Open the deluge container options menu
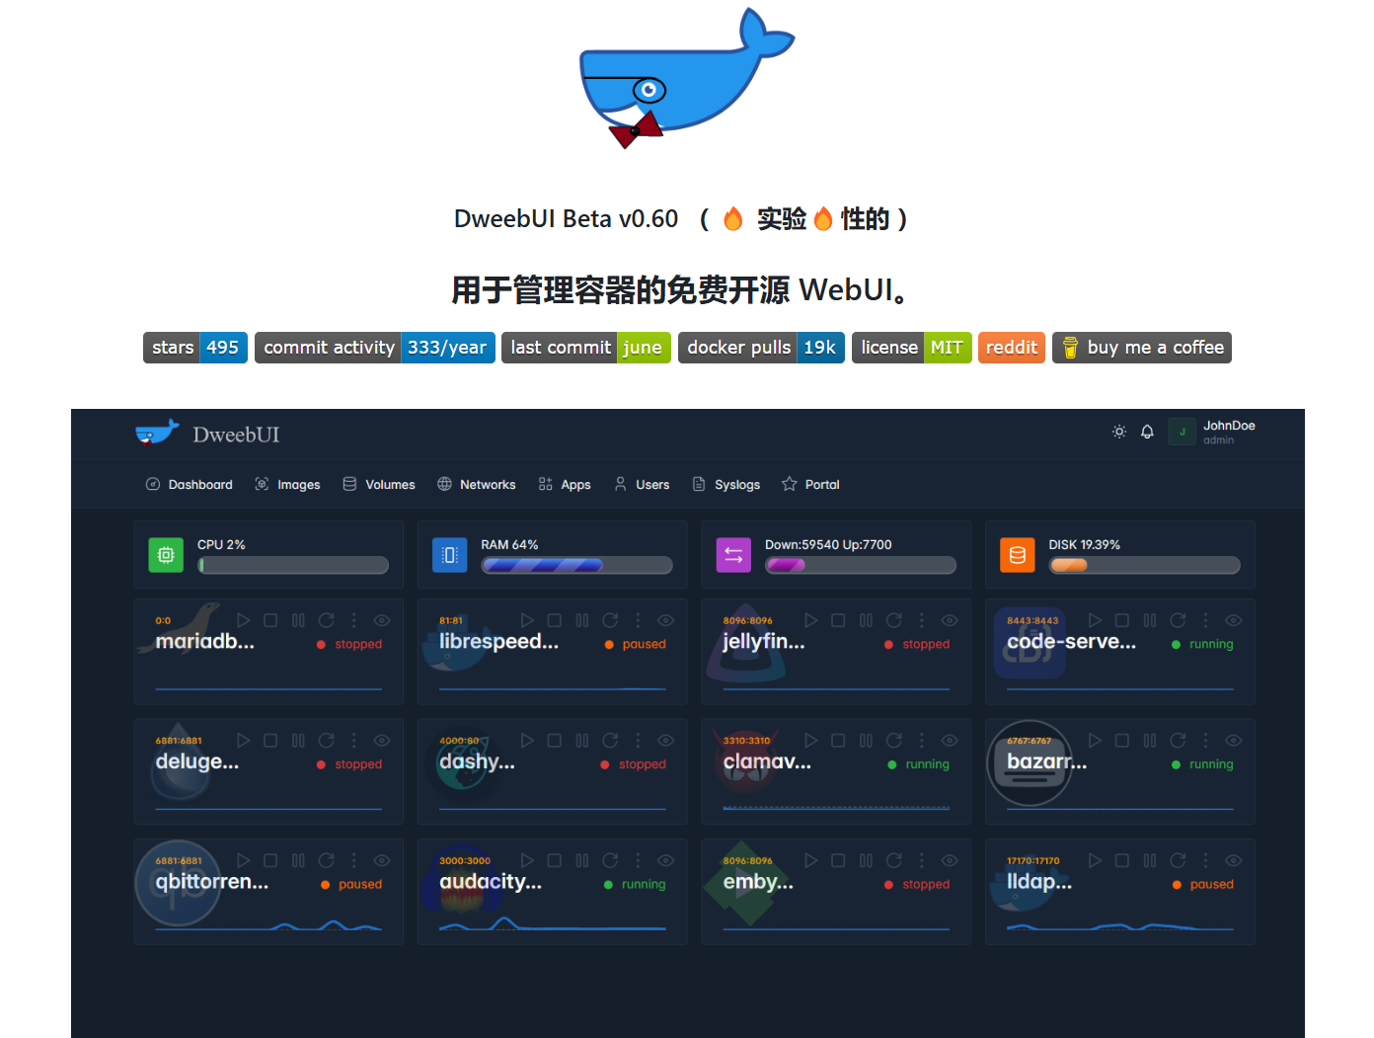 (x=354, y=741)
